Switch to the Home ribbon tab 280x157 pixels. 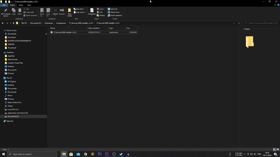pyautogui.click(x=12, y=5)
